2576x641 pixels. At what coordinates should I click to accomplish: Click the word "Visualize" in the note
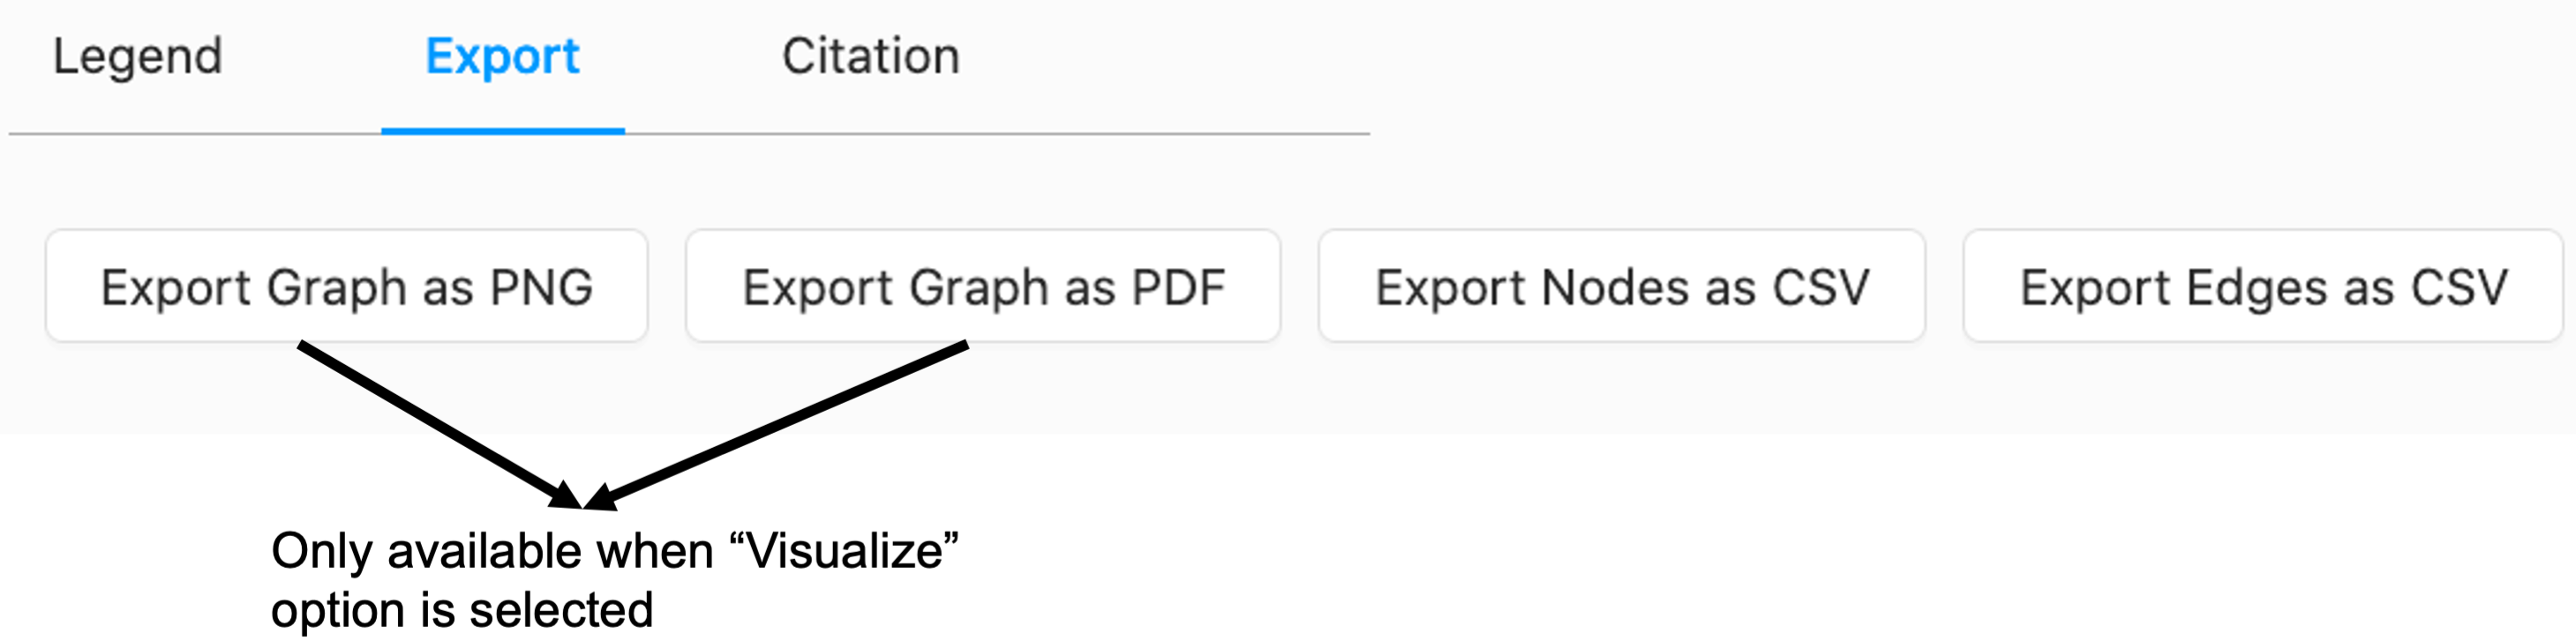tap(844, 551)
